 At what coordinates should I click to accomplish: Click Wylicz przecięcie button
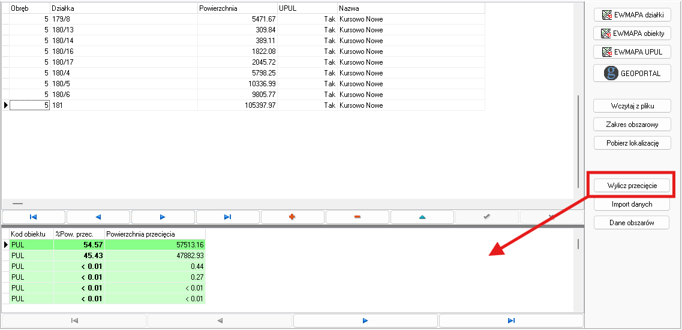pyautogui.click(x=632, y=186)
